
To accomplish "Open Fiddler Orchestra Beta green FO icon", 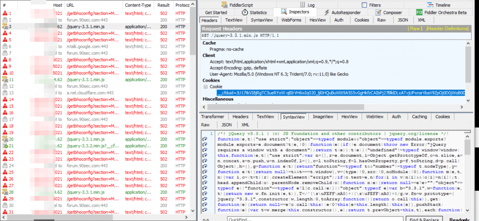I will 419,12.
